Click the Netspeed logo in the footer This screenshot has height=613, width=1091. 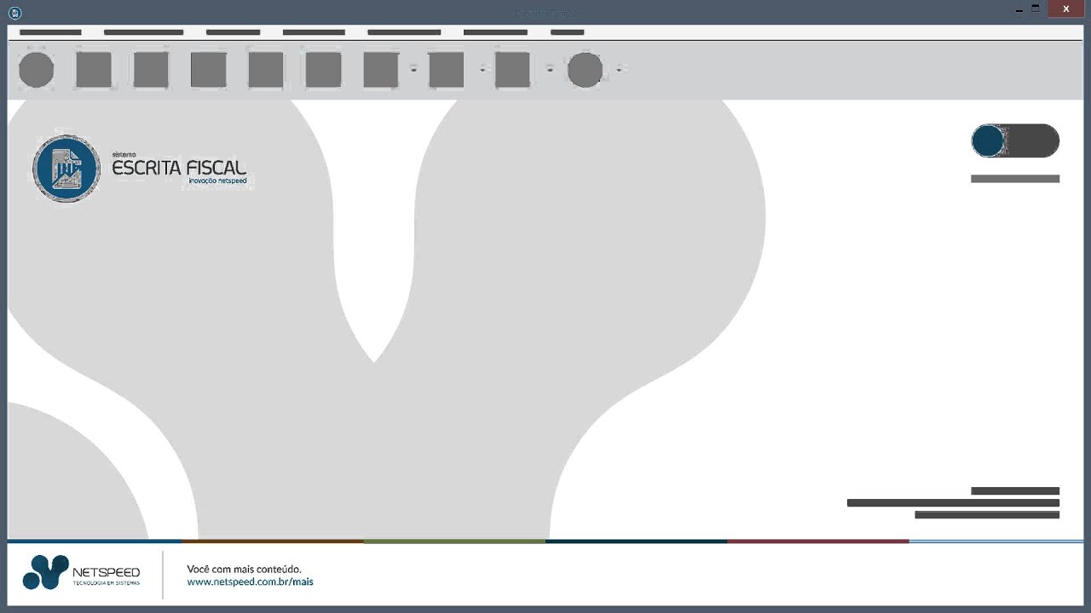[x=82, y=572]
